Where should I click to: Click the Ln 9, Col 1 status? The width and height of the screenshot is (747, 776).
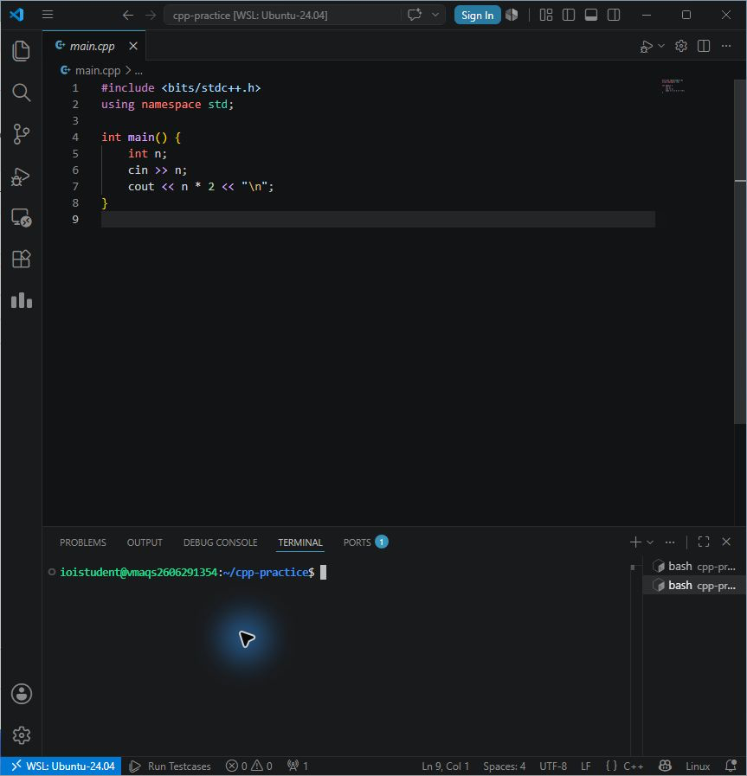tap(445, 766)
